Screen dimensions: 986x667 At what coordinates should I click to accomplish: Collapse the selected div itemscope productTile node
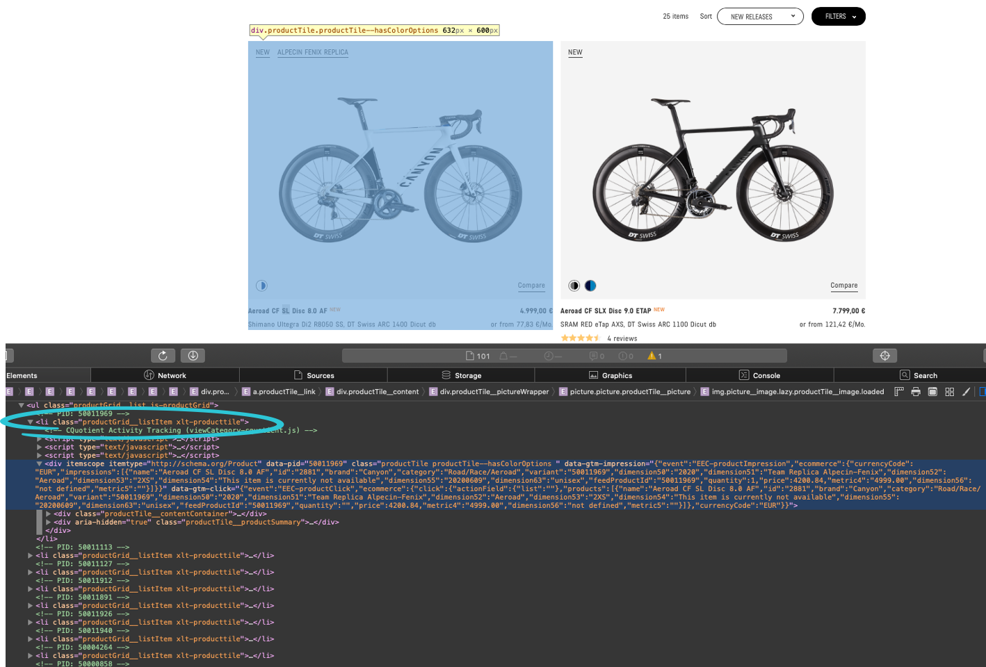(40, 463)
